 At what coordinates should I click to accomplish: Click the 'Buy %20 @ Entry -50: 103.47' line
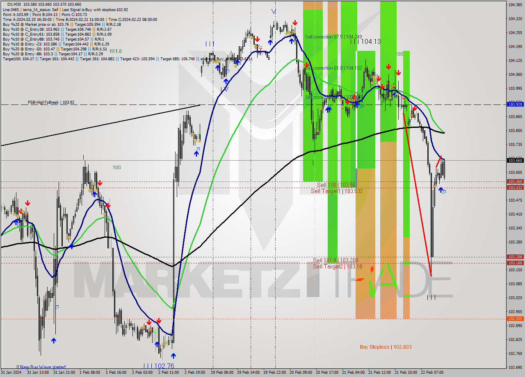[55, 49]
